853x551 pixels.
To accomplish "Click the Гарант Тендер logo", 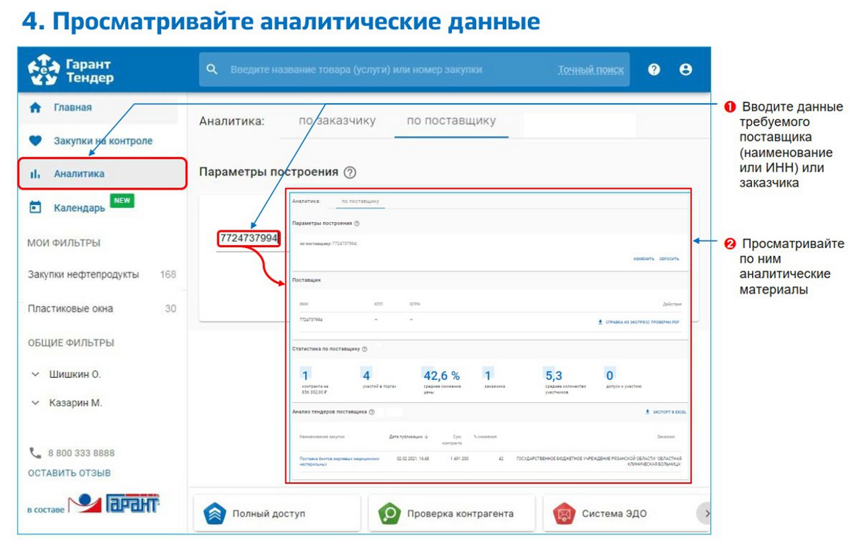I will (71, 70).
